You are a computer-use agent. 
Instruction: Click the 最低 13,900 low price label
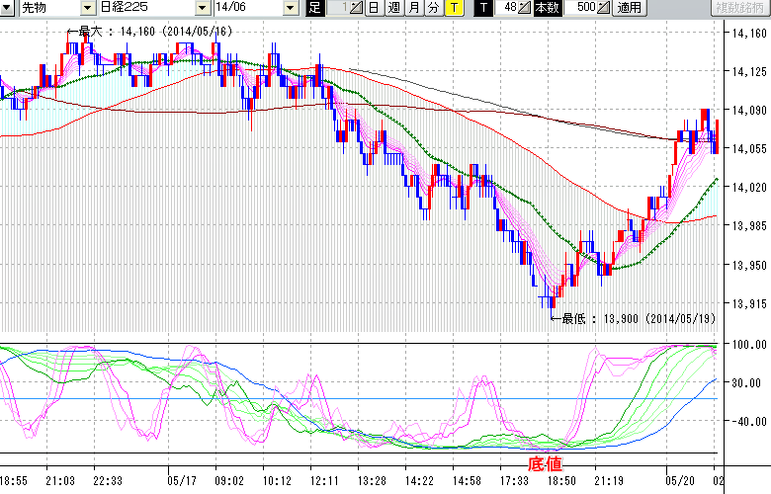(x=637, y=319)
